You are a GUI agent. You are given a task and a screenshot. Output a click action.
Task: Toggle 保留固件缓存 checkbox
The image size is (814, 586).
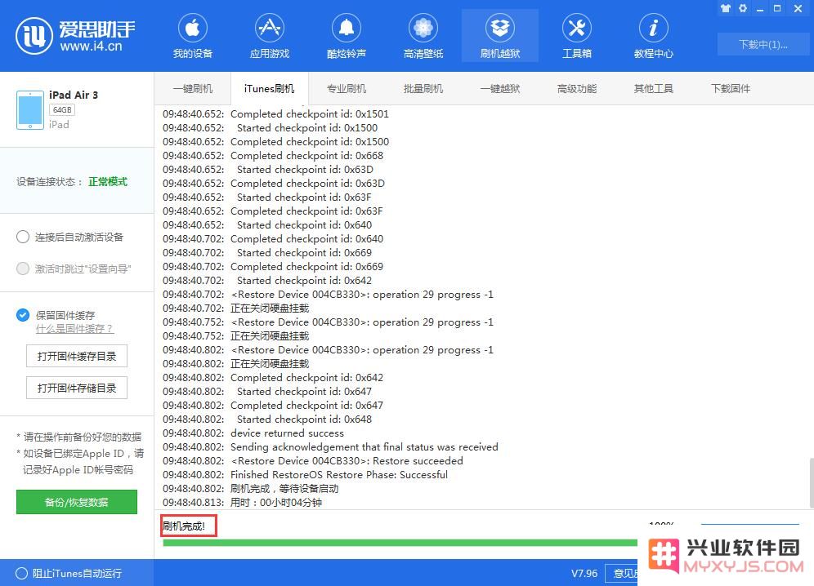click(23, 315)
